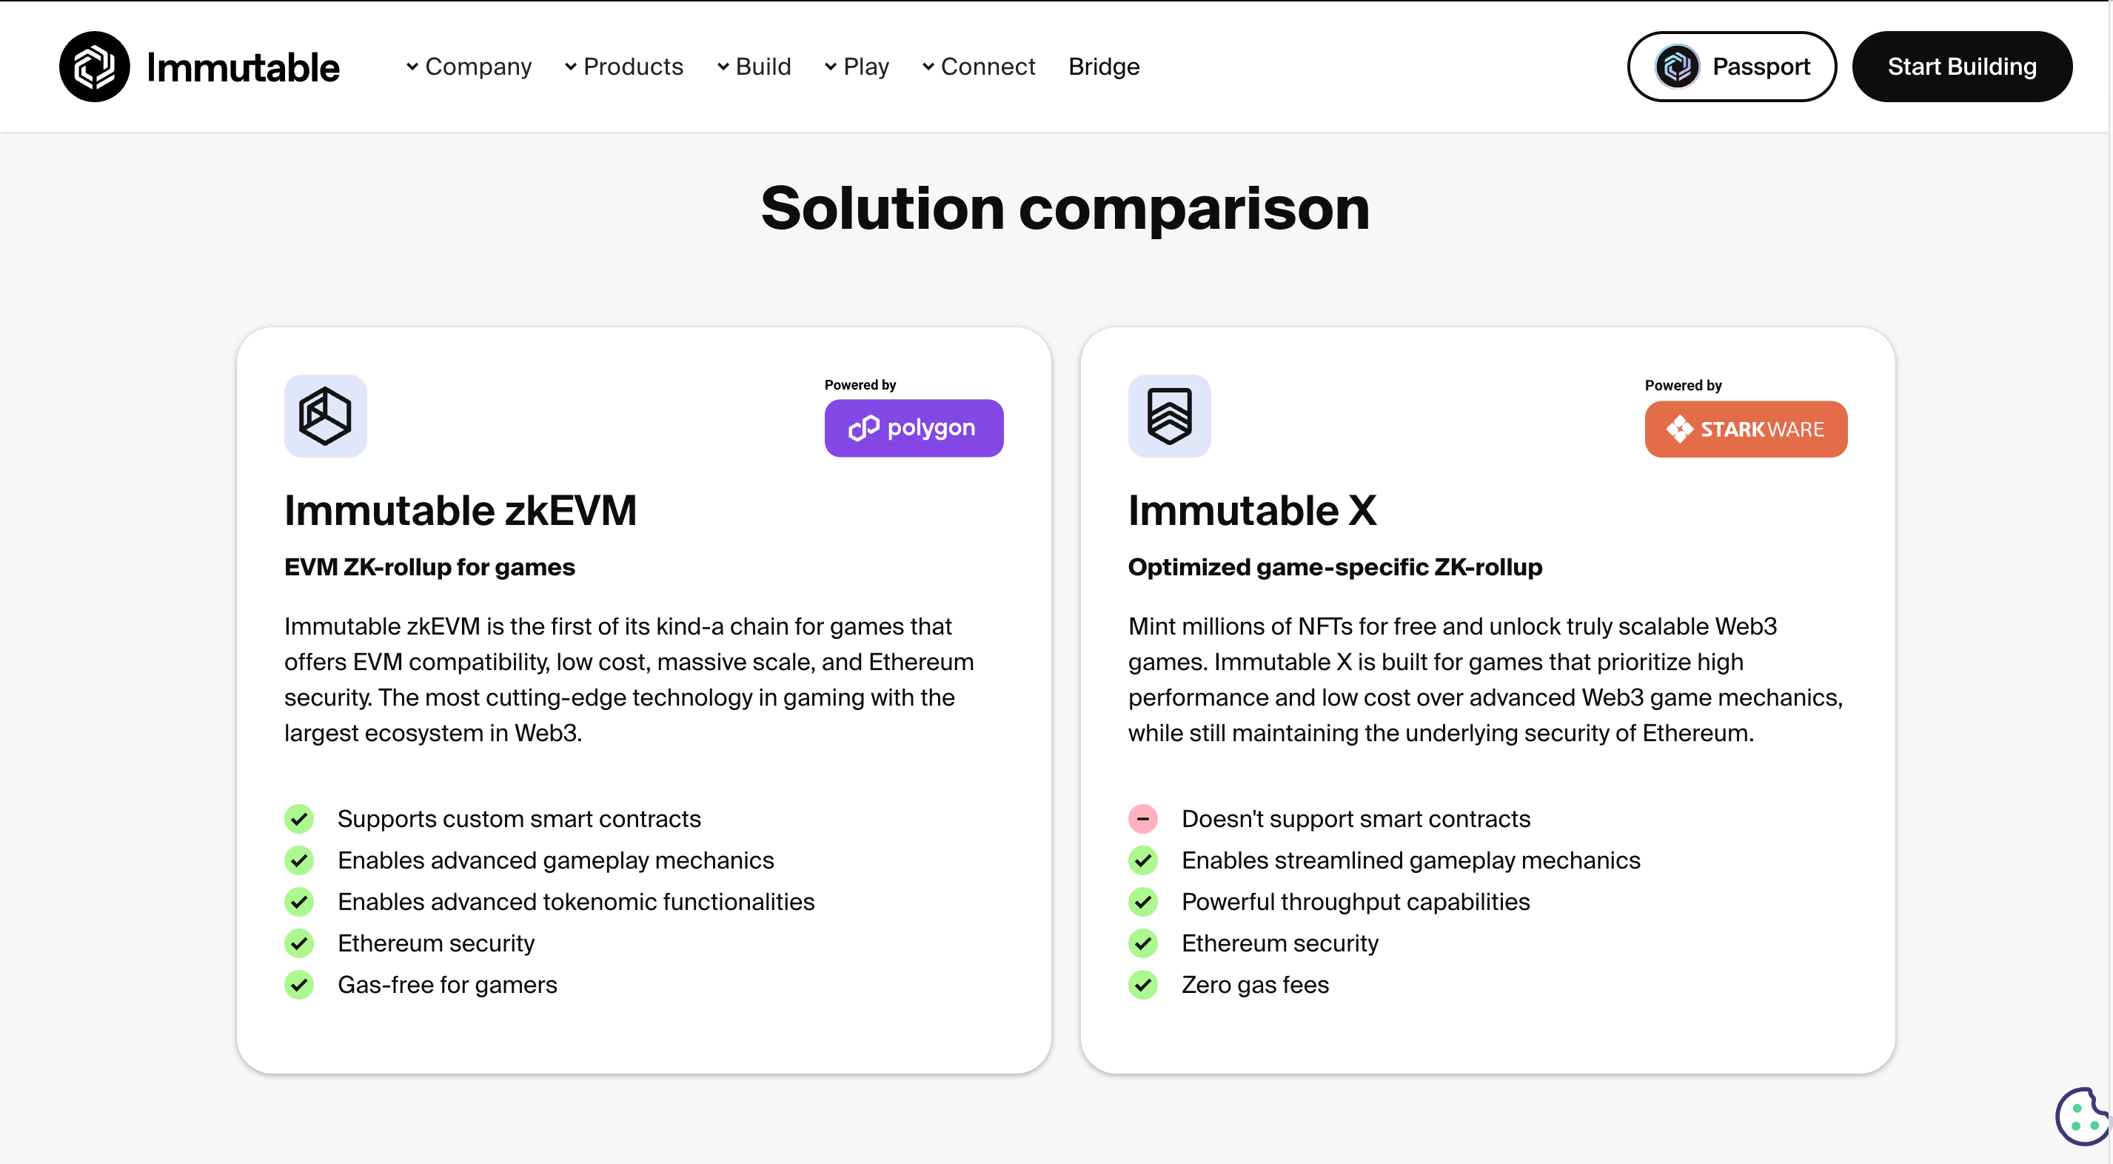
Task: Click check icon beside 'Enables streamlined gameplay mechanics'
Action: tap(1142, 860)
